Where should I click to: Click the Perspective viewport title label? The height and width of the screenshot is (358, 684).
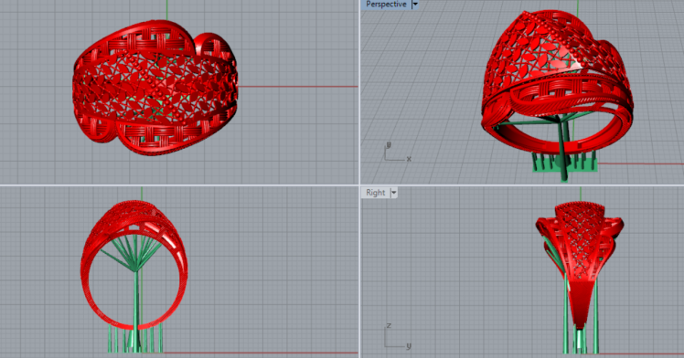[x=386, y=5]
